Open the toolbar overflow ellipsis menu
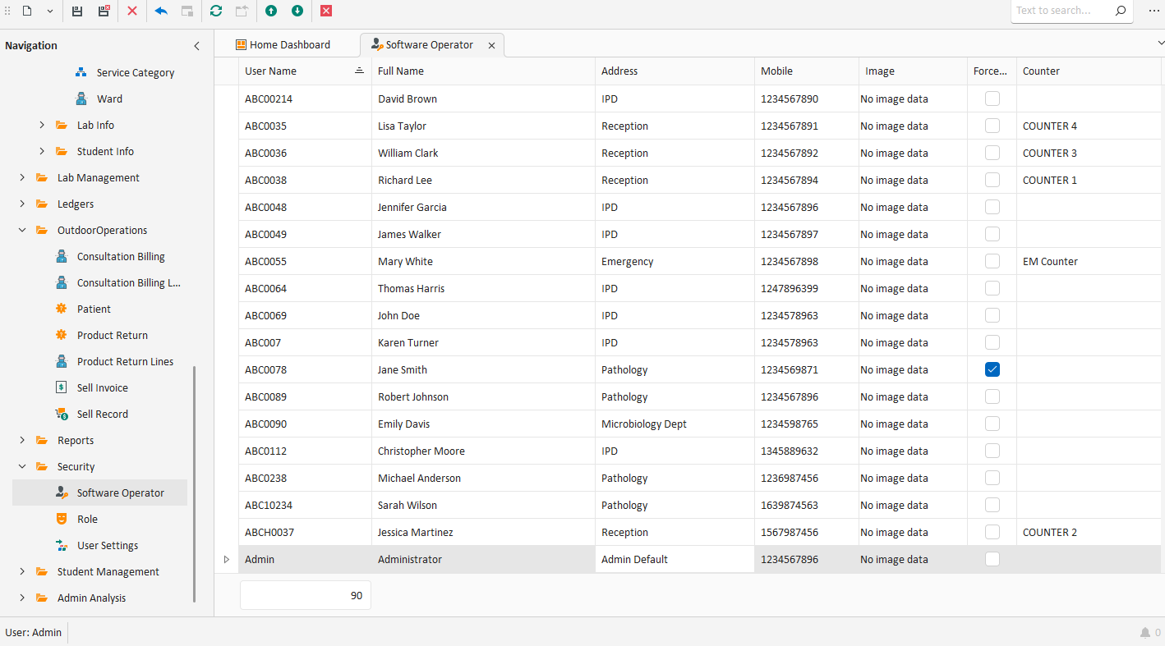Viewport: 1165px width, 646px height. pos(1153,11)
